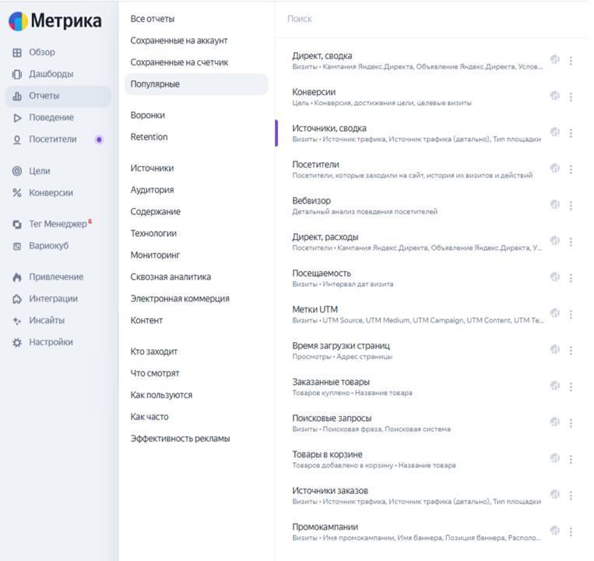Open the Посещаемость report
Viewport: 594px width, 561px height.
point(322,273)
